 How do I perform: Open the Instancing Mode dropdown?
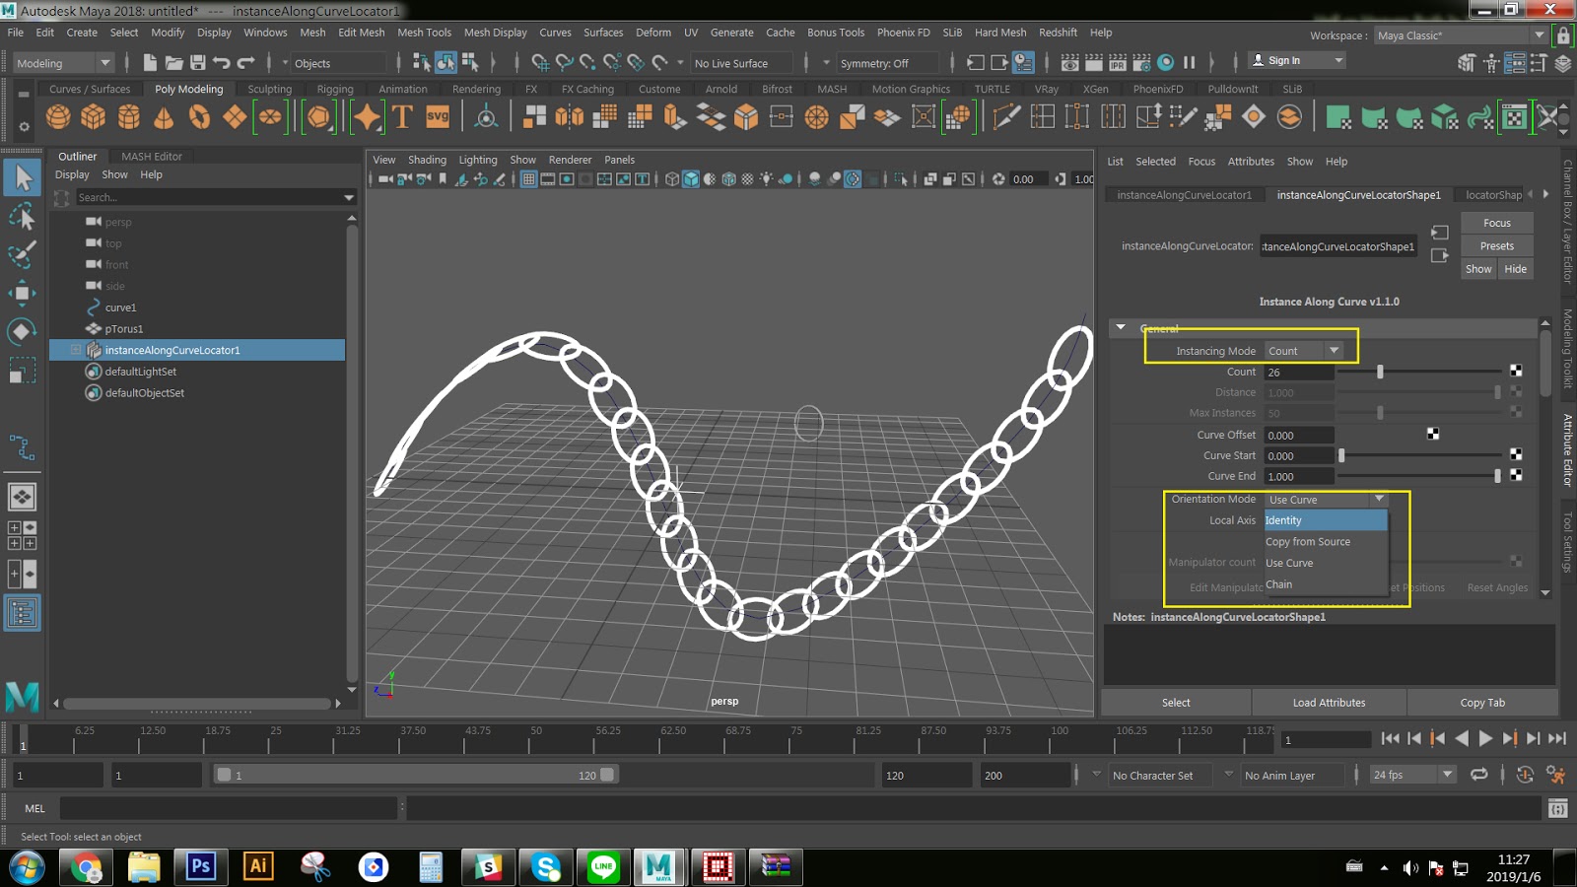1335,350
